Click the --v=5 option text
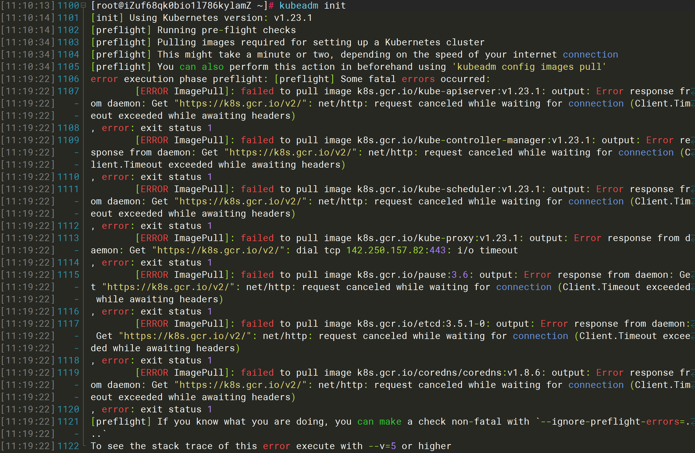This screenshot has width=695, height=453. pos(382,446)
